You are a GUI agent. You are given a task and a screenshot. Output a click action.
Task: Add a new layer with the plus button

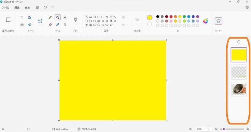tap(239, 42)
